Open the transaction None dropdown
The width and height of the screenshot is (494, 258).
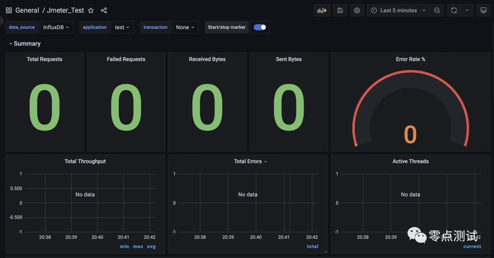pos(186,27)
